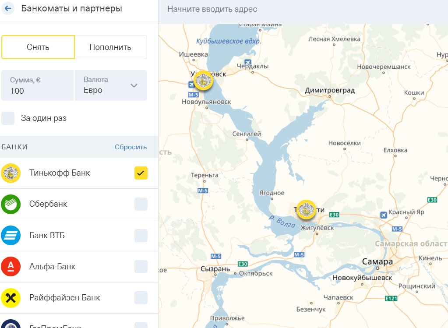Click the Чапаевск label on map

[338, 297]
